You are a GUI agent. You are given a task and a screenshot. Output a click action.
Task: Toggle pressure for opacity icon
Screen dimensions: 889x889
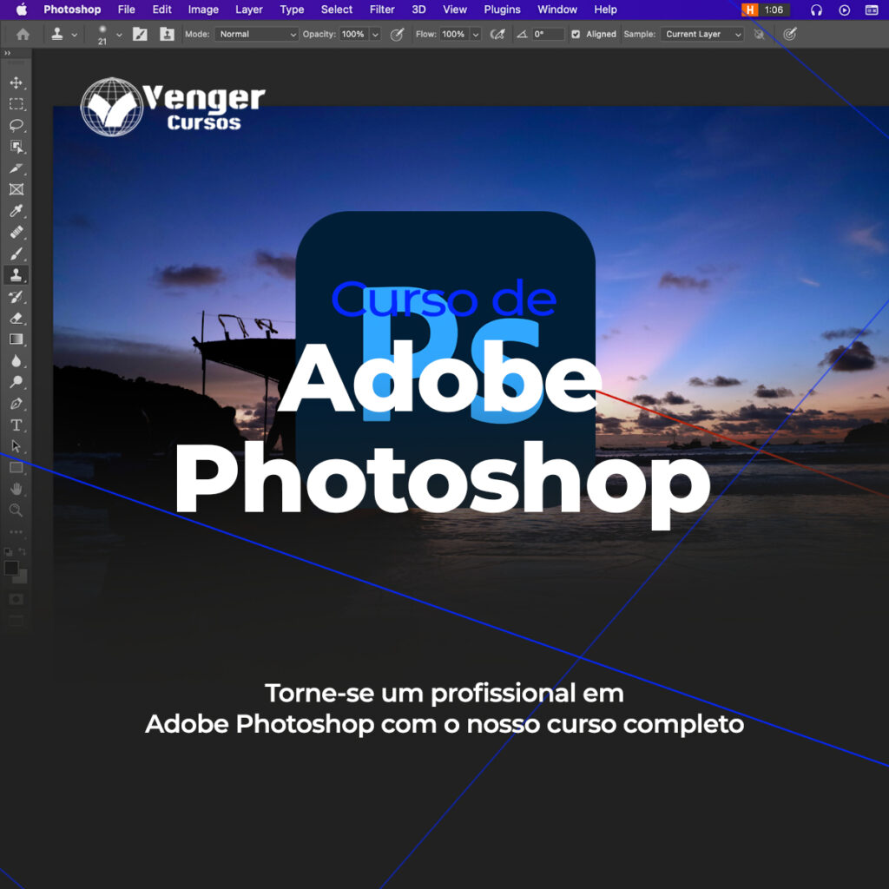coord(397,35)
